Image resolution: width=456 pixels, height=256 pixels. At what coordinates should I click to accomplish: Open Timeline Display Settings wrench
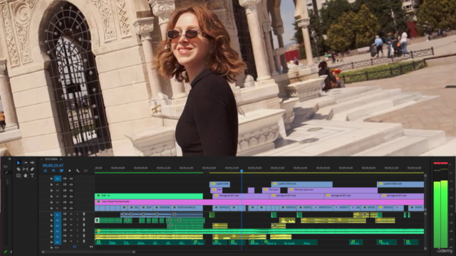pos(78,171)
